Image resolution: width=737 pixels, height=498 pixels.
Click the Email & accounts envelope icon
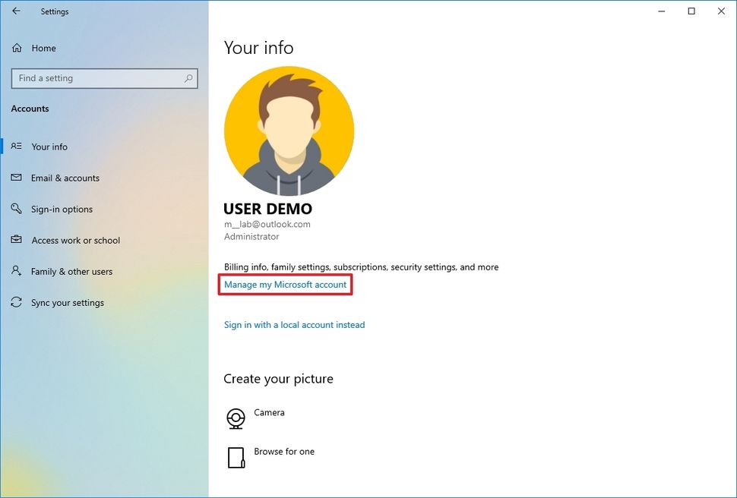17,178
